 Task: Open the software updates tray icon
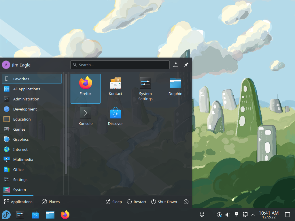219,214
